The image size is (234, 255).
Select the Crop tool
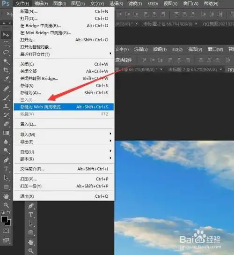tap(6, 70)
